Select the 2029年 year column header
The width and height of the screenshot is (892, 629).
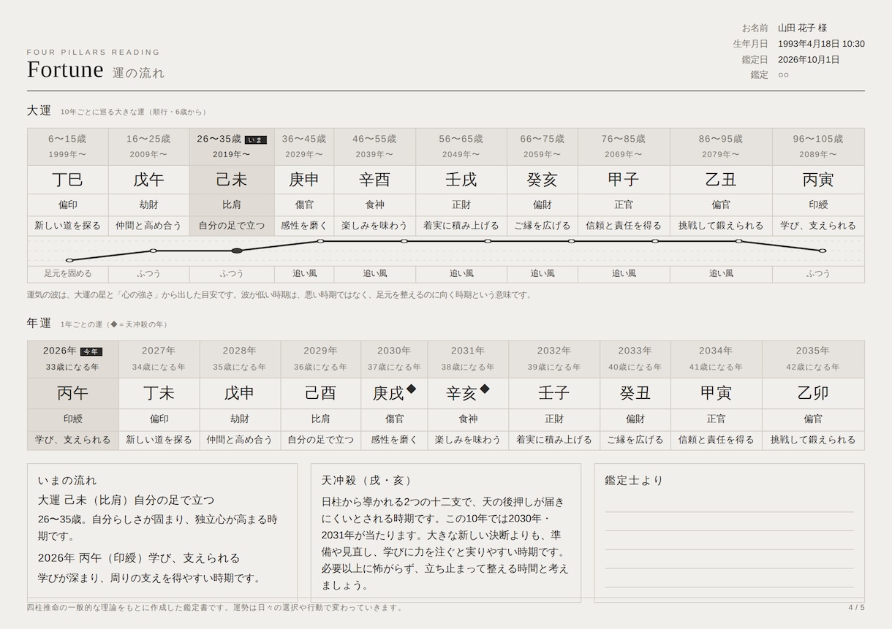pos(320,359)
